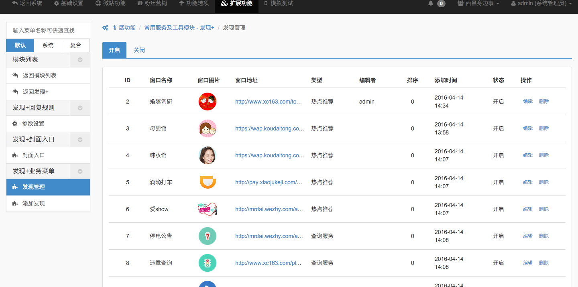Open the 西昌身边事 dropdown
The width and height of the screenshot is (578, 287).
point(478,4)
